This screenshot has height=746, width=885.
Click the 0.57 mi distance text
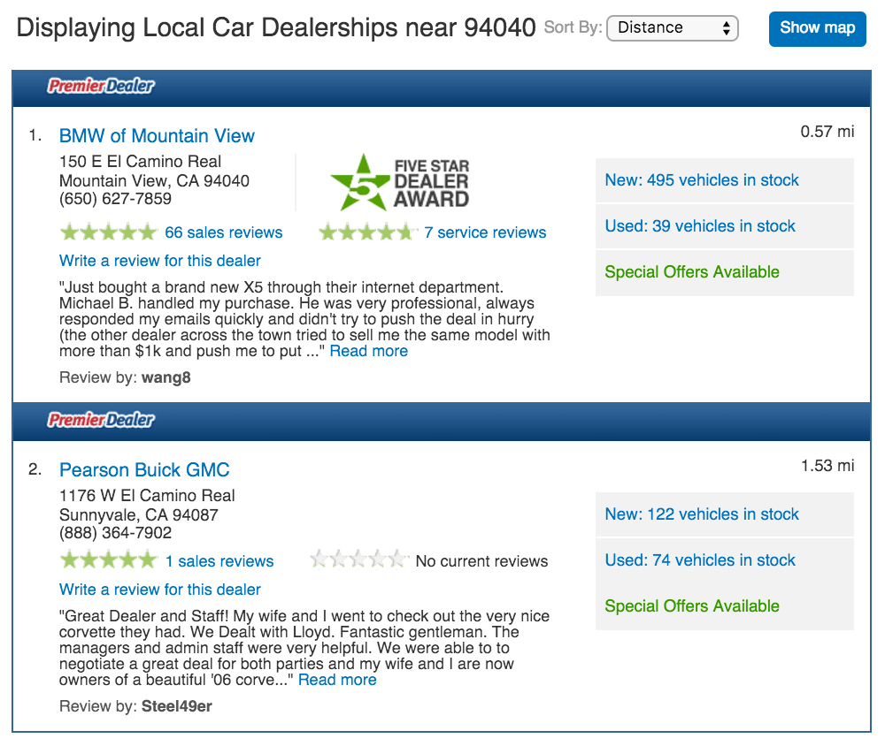pyautogui.click(x=827, y=132)
